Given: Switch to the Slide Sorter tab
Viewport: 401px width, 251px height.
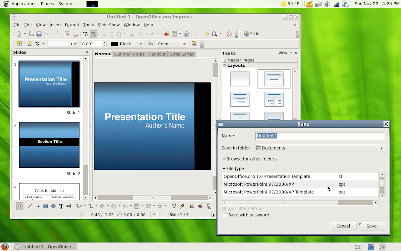Looking at the screenshot, I should point(182,54).
